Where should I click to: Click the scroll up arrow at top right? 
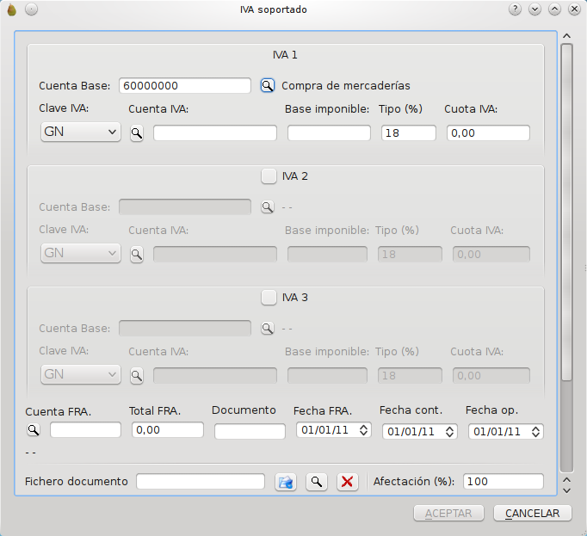[567, 36]
